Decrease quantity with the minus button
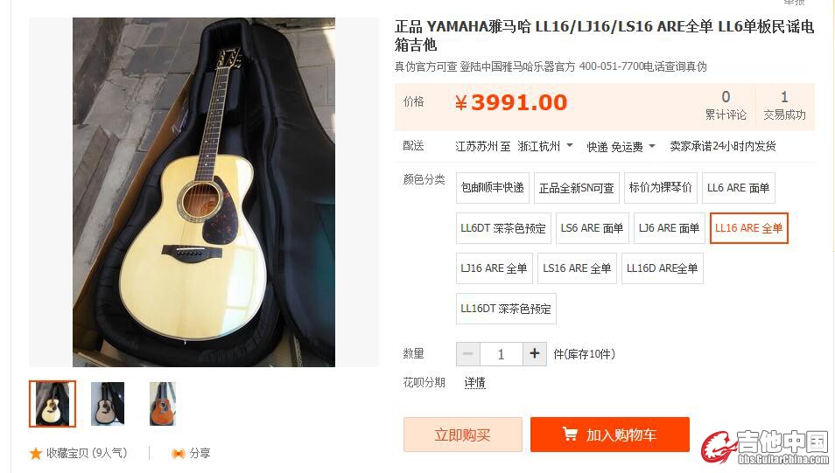Image resolution: width=835 pixels, height=473 pixels. point(468,354)
